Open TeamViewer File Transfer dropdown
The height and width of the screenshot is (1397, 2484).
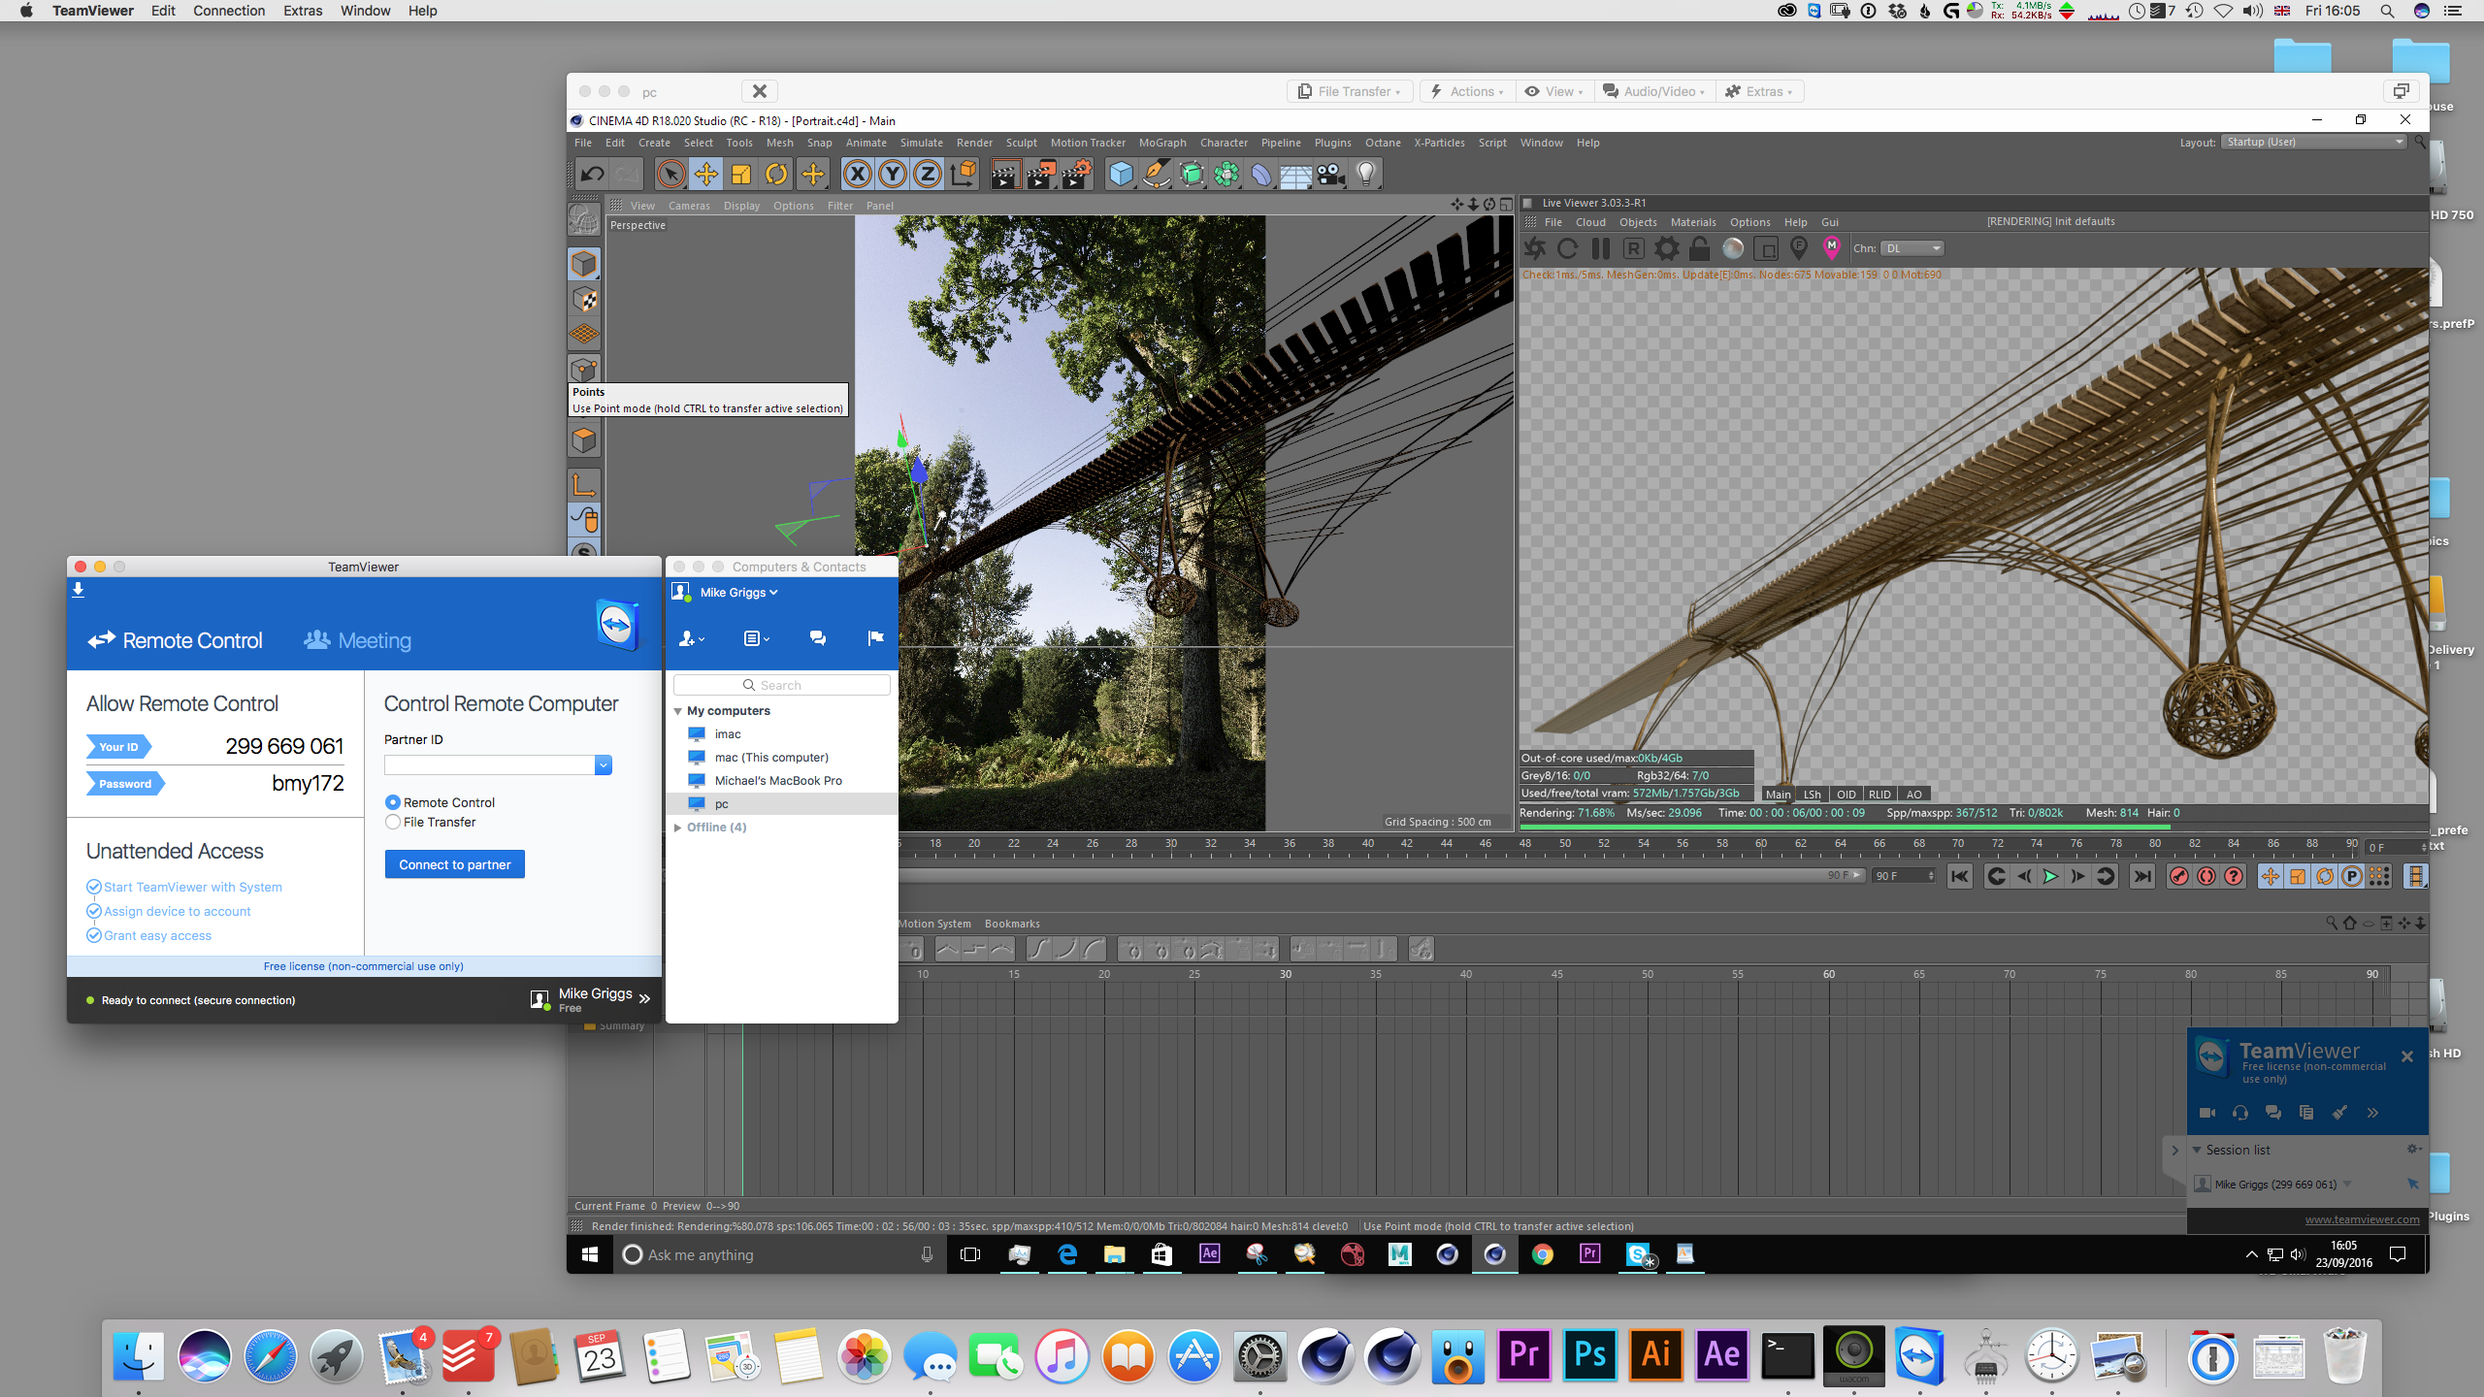pos(1350,91)
